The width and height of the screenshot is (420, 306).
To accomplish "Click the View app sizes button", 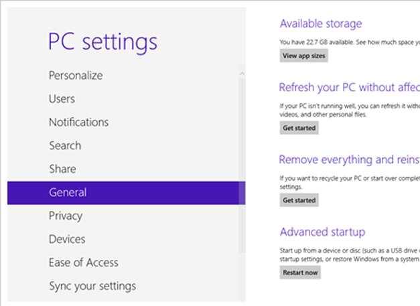I will [x=303, y=56].
